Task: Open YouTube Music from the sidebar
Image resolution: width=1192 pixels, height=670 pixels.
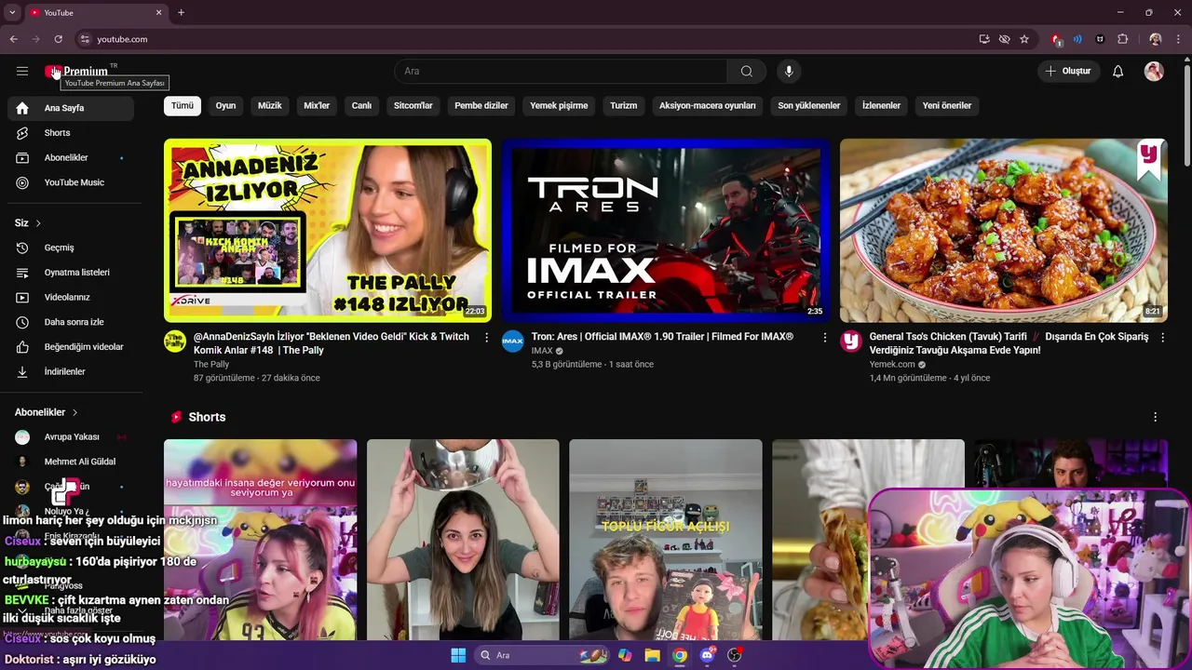Action: (x=71, y=182)
